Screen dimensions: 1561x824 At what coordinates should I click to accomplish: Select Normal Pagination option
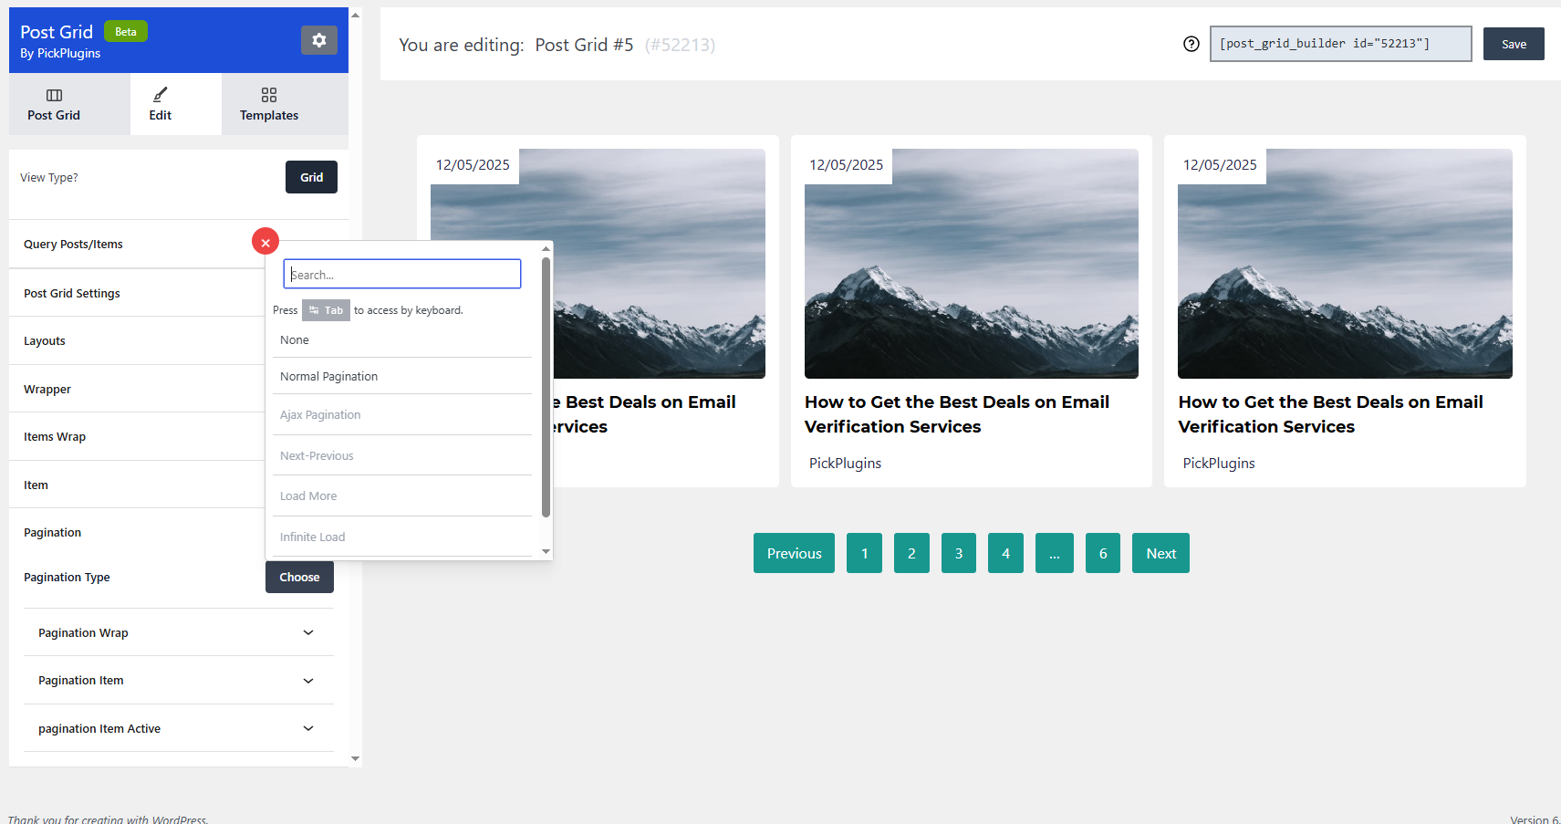point(402,376)
